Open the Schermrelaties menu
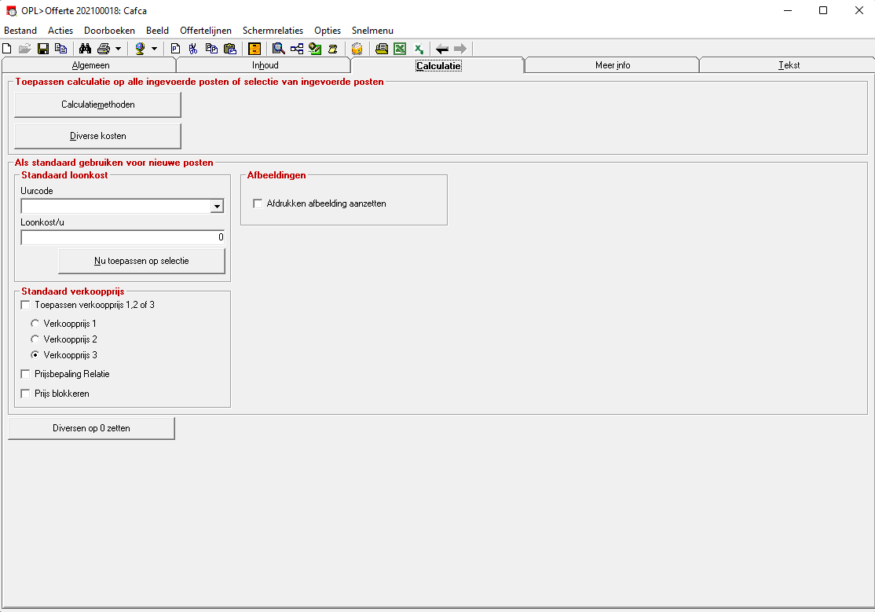Image resolution: width=875 pixels, height=612 pixels. (273, 31)
